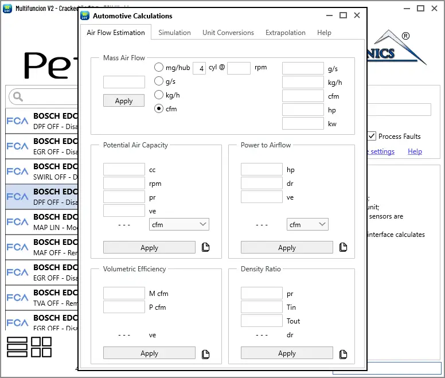Image resolution: width=445 pixels, height=378 pixels.
Task: Select the BOSCH EDC SWIRL OFF entry
Action: (x=42, y=172)
